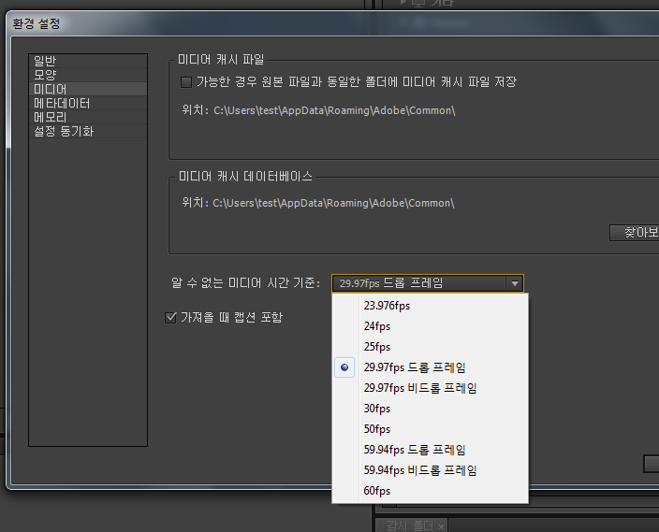Image resolution: width=659 pixels, height=532 pixels.
Task: Switch to the 감시 폴더 tab in the background window
Action: 409,525
